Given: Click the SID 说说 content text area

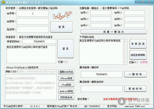Looking at the screenshot, I should point(31,87).
